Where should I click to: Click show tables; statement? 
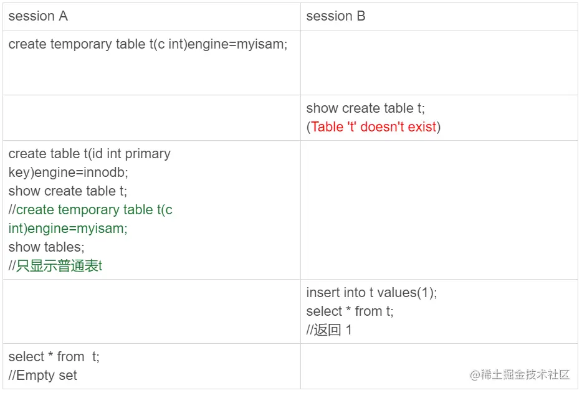click(x=46, y=247)
